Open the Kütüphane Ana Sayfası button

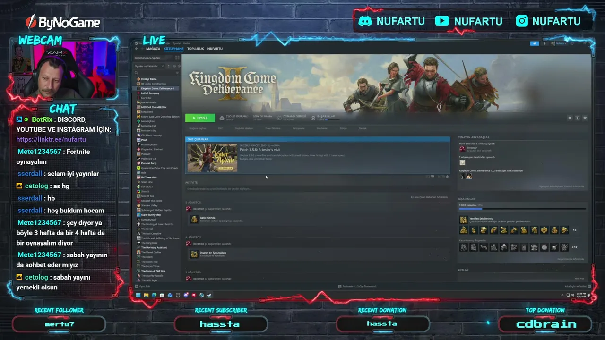(x=153, y=58)
